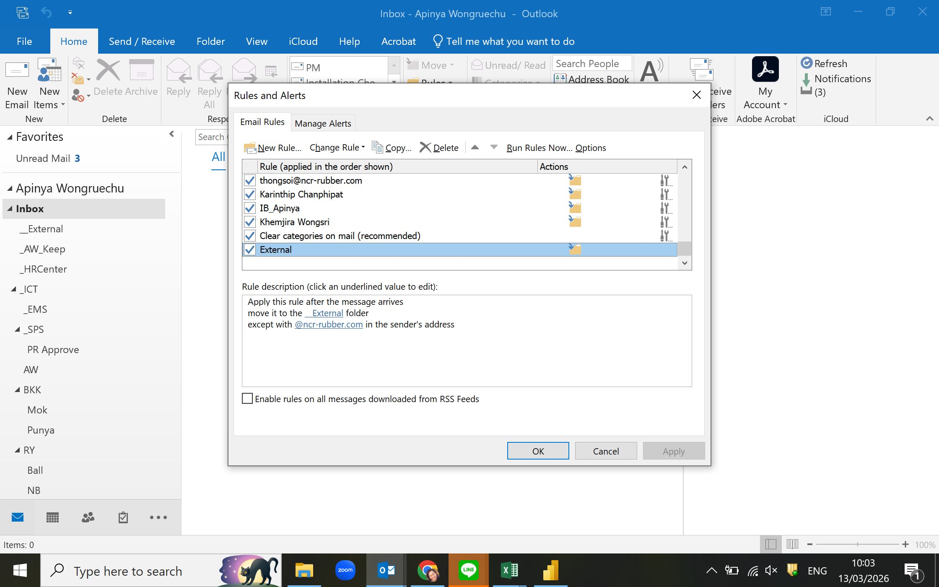Uncheck the Khemjira Wongsri rule
The image size is (939, 587).
250,222
